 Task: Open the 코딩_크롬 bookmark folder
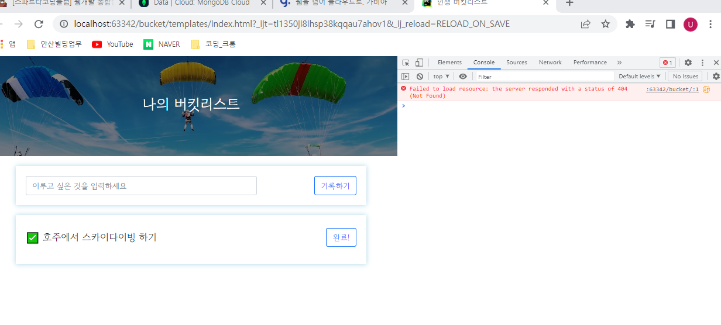213,44
